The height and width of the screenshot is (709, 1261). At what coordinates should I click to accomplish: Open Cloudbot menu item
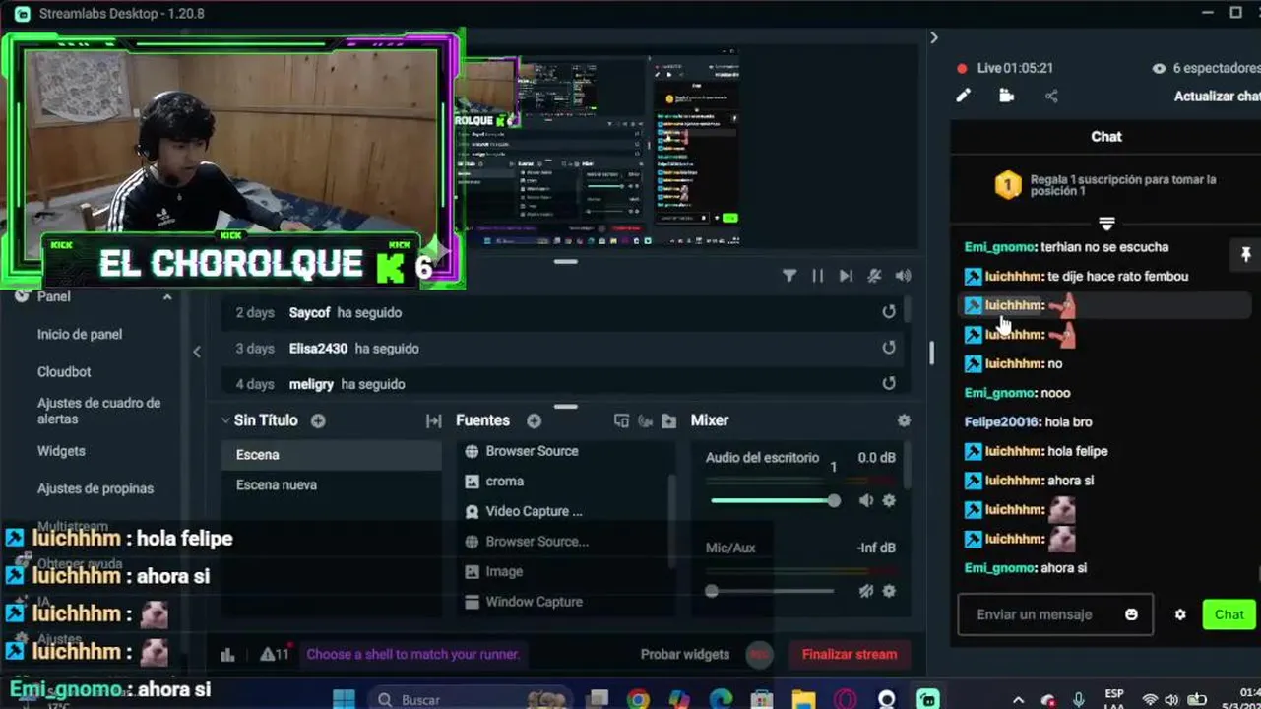pos(64,371)
